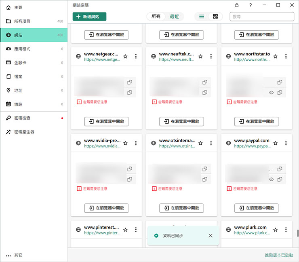Star the www.pinterest.... entry
The height and width of the screenshot is (262, 299).
point(125,230)
